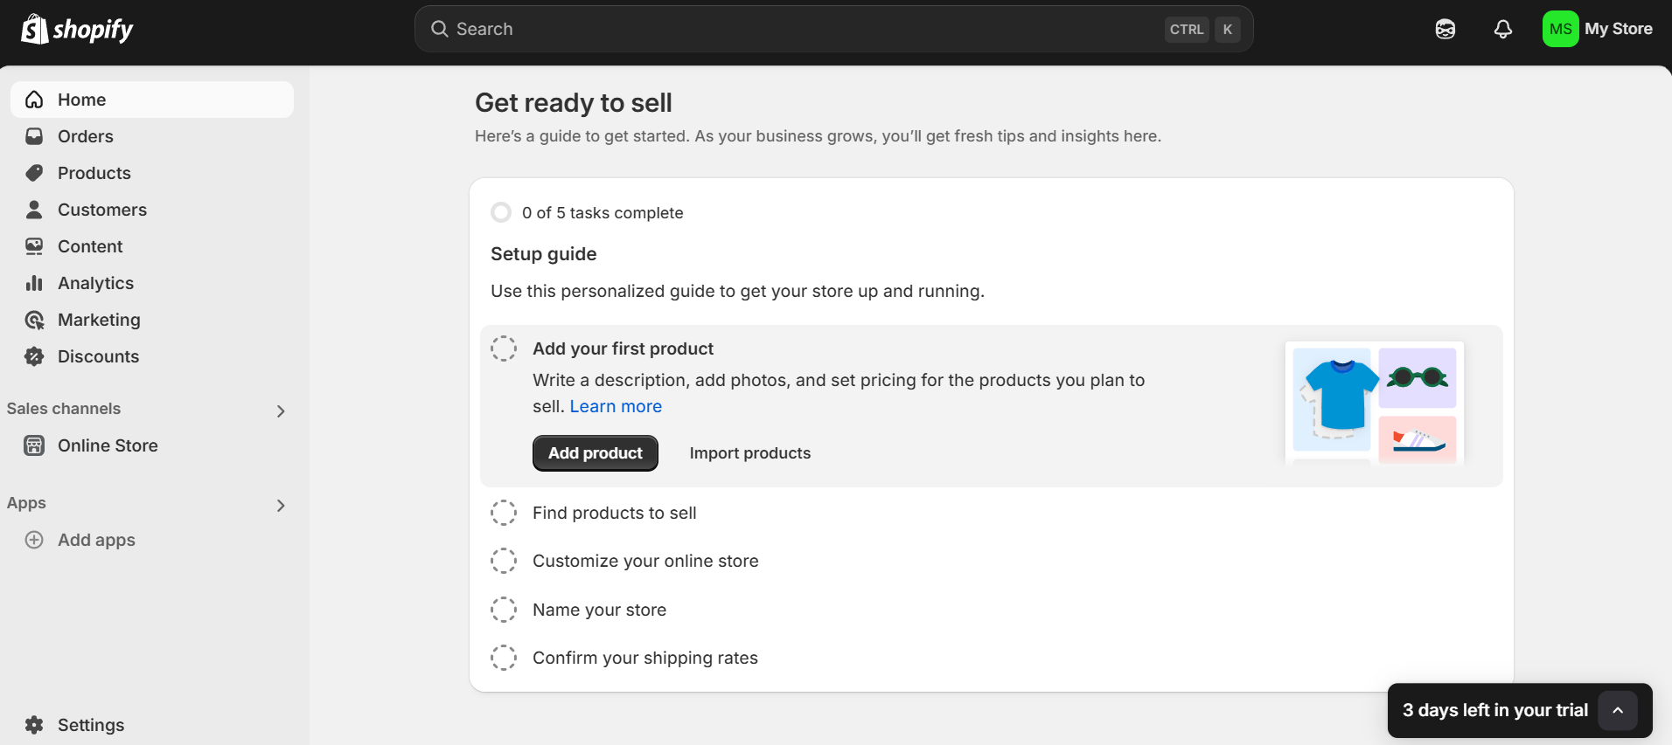Open the Content section
1672x745 pixels.
pos(90,246)
